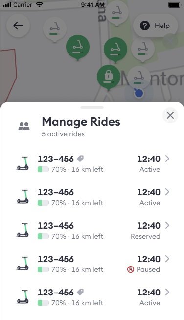Tap the blue current location dot
The width and height of the screenshot is (184, 320).
click(139, 93)
